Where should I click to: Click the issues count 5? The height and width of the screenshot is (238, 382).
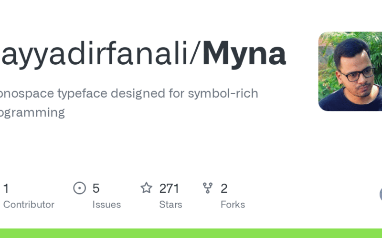click(x=96, y=188)
